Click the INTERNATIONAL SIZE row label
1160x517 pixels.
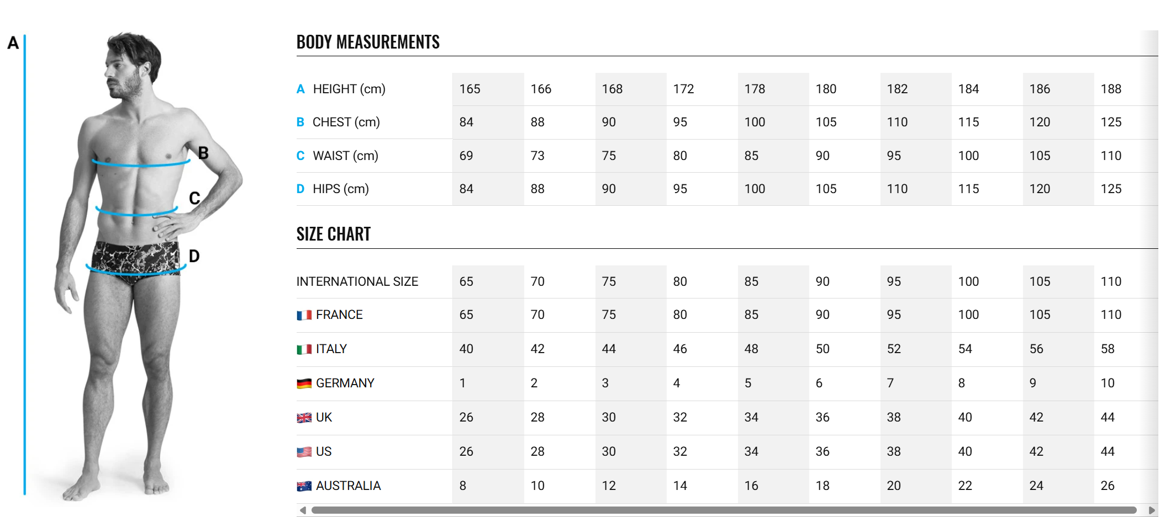[357, 281]
